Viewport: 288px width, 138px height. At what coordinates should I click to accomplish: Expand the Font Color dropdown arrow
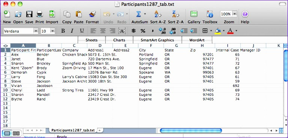pyautogui.click(x=236, y=31)
